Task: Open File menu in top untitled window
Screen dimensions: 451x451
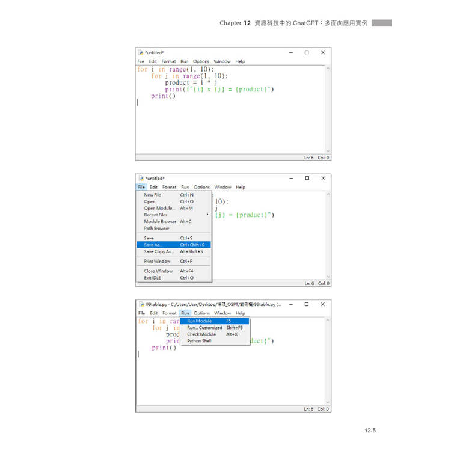Action: [x=141, y=61]
